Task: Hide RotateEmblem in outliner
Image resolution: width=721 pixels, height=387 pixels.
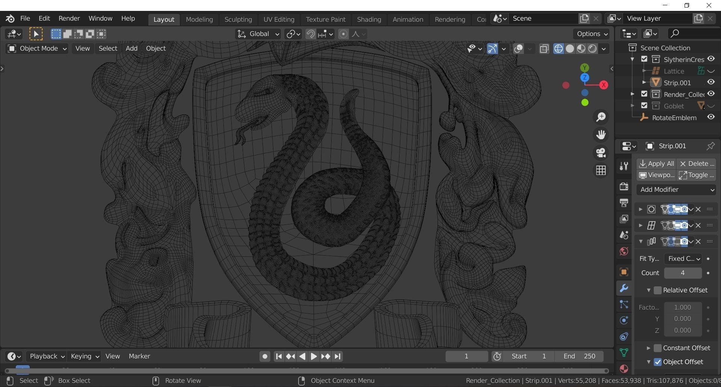Action: [711, 117]
